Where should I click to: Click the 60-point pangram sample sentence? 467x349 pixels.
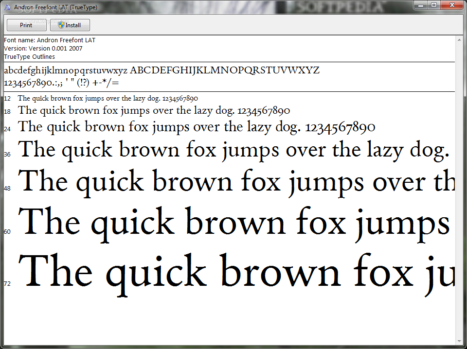pos(234,225)
